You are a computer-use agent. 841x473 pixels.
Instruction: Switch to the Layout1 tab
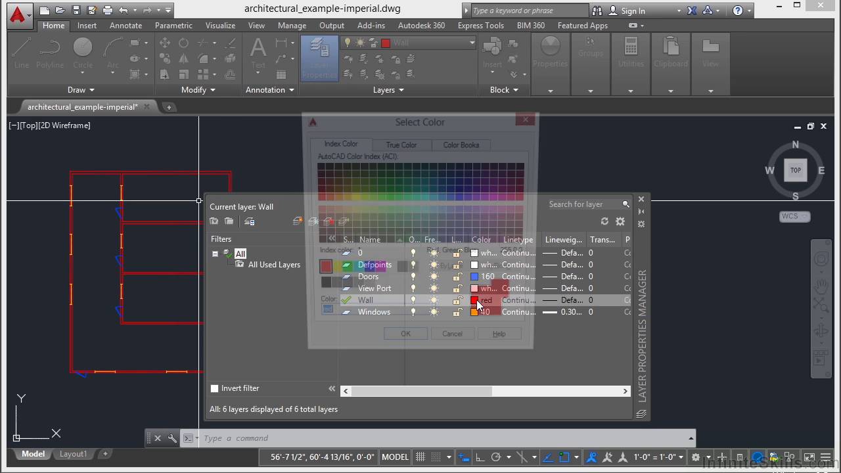coord(73,454)
